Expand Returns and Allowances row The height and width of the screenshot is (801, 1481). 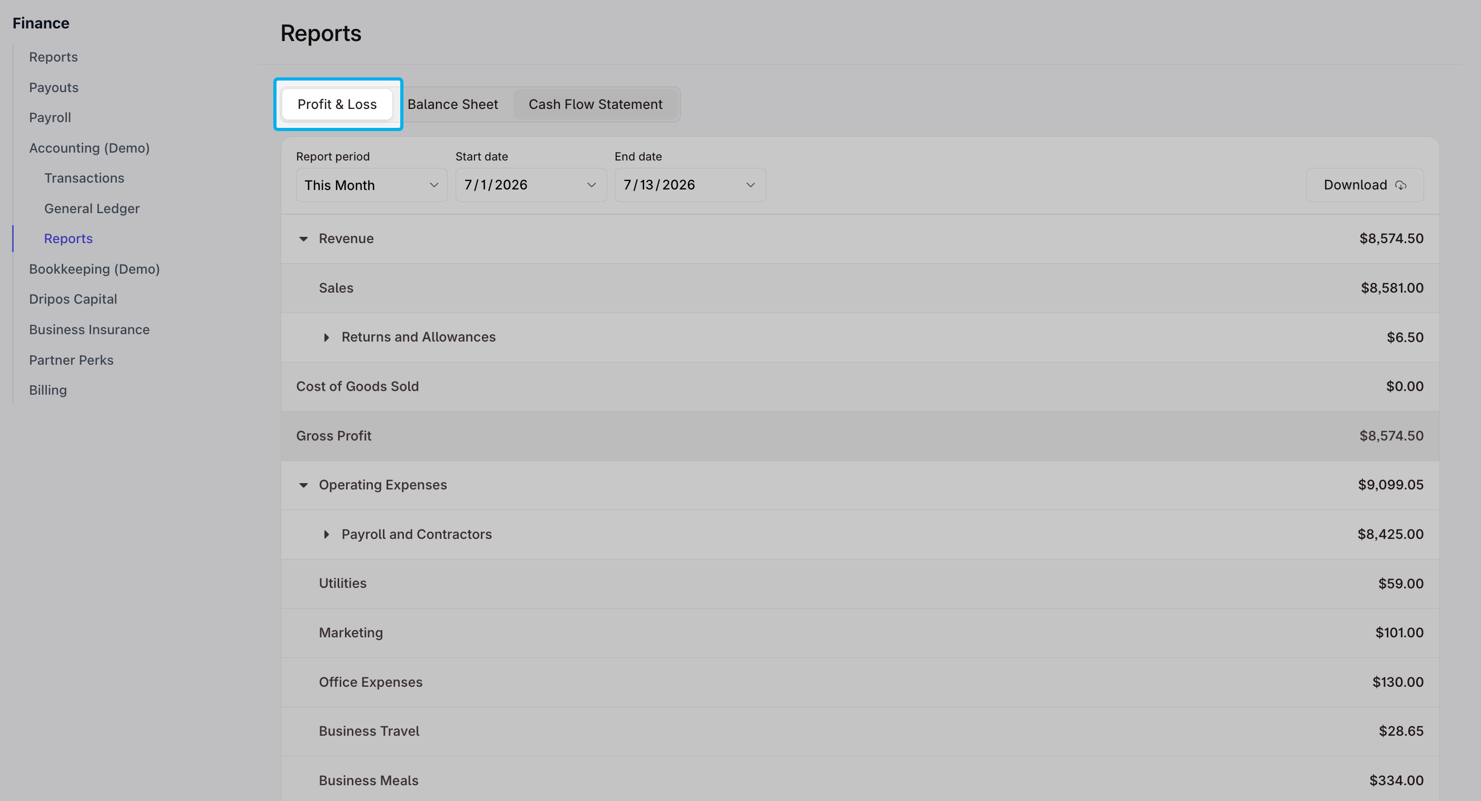click(x=326, y=337)
